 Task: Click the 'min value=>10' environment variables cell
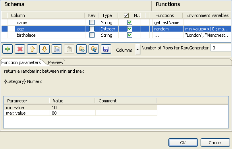[x=207, y=29]
